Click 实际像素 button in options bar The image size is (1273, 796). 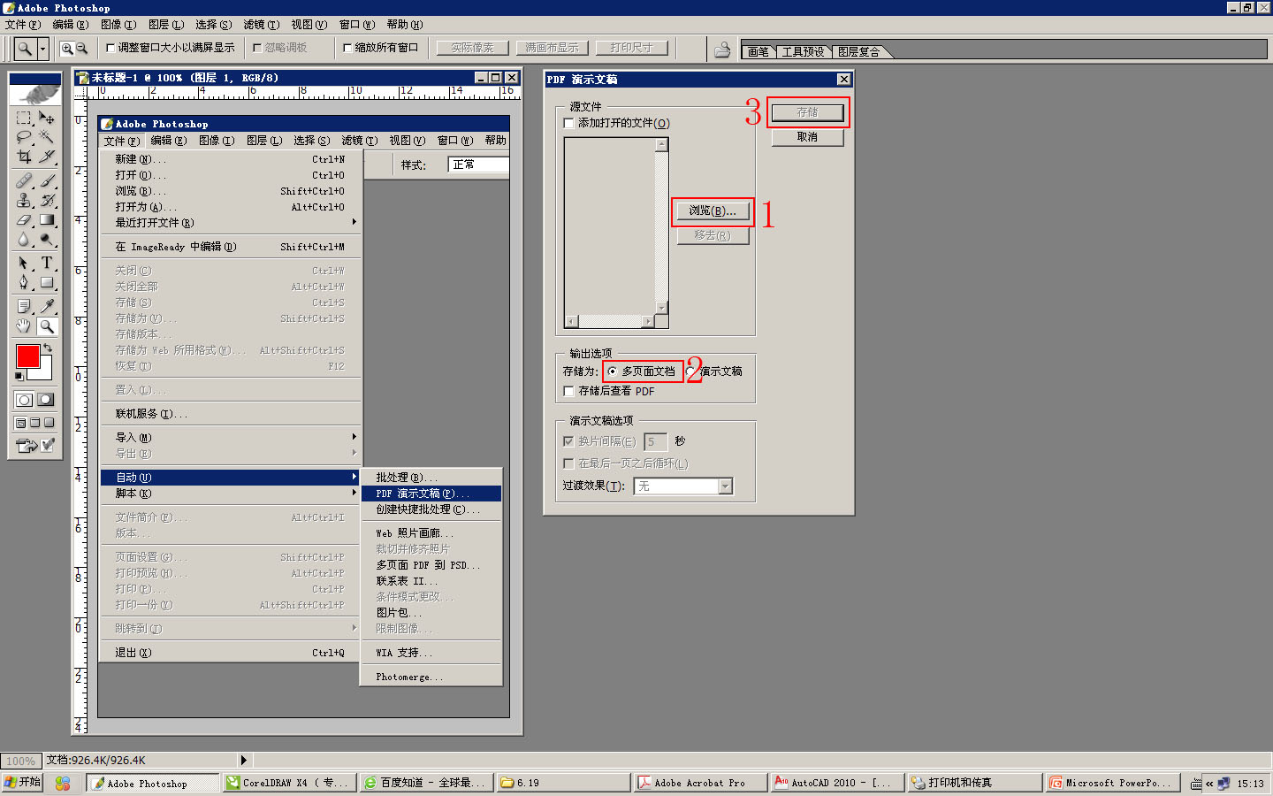tap(473, 48)
